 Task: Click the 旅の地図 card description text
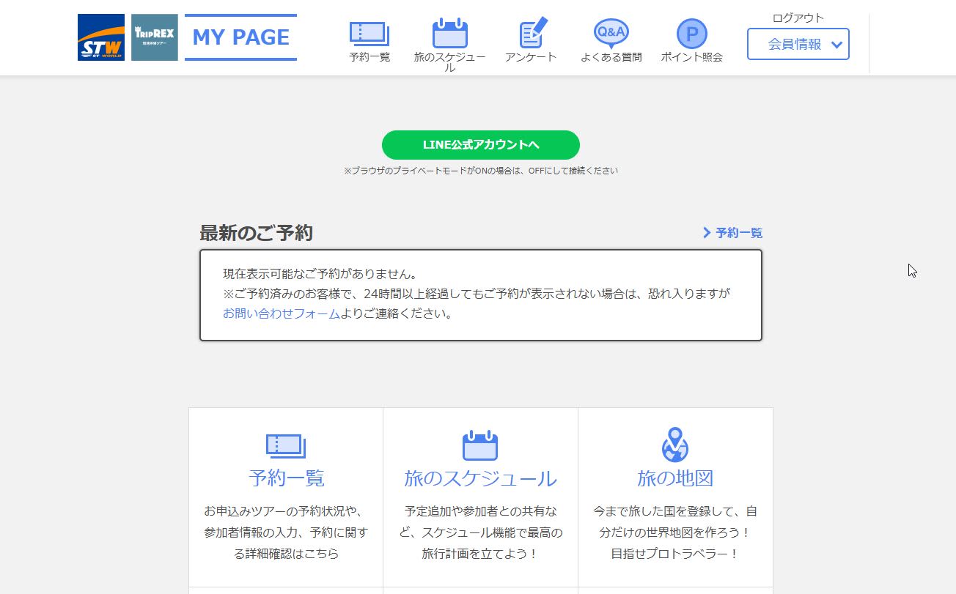click(x=675, y=532)
